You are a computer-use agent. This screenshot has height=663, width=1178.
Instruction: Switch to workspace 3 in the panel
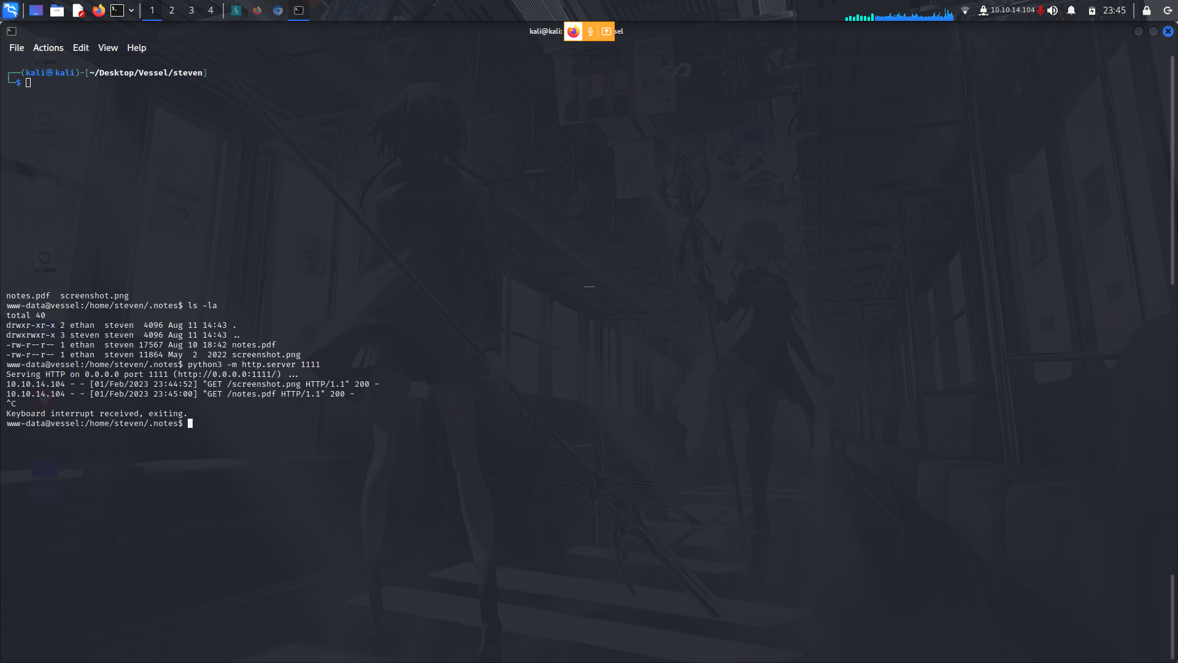coord(191,10)
